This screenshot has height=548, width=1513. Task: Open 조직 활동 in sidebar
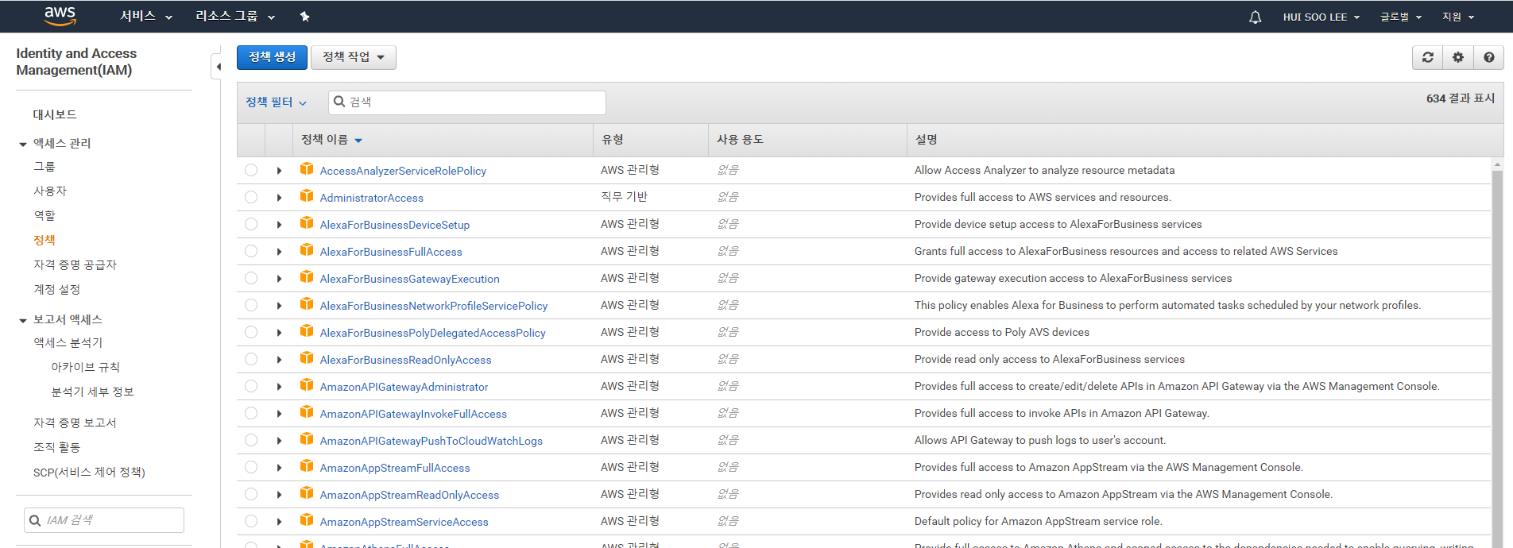(x=56, y=448)
